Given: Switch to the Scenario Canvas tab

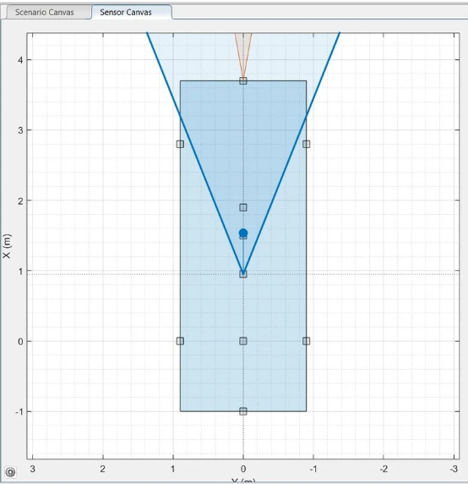Looking at the screenshot, I should click(45, 12).
